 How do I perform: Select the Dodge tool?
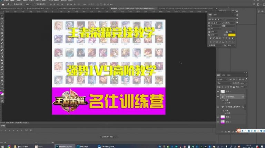click(2, 63)
